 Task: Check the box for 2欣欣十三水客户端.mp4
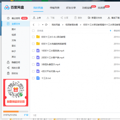click(33, 57)
